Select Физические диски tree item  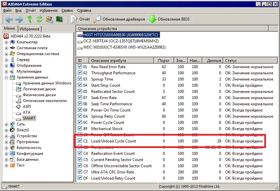tap(39, 95)
